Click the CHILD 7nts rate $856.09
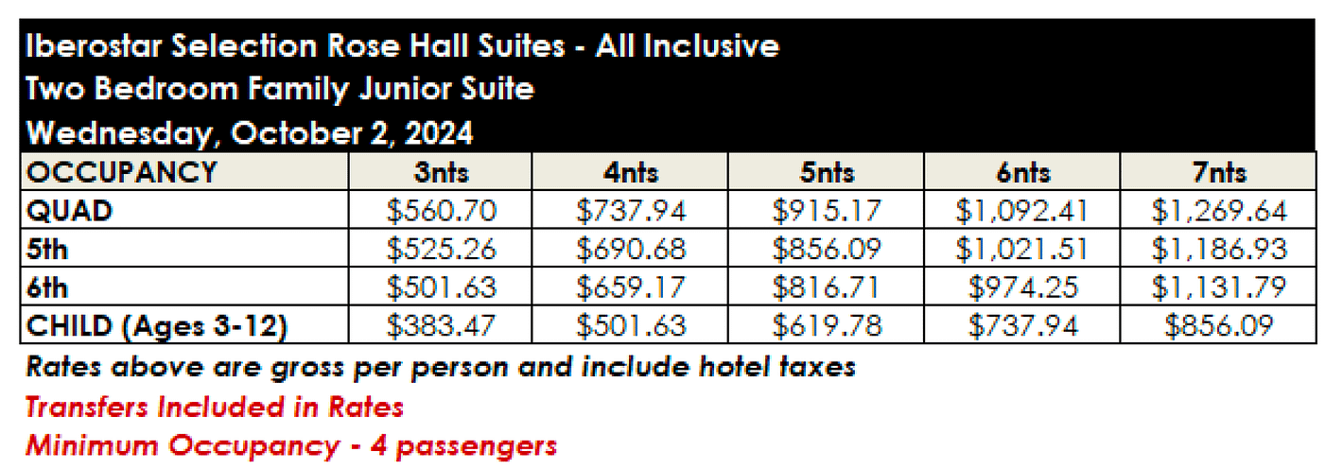 (1218, 327)
